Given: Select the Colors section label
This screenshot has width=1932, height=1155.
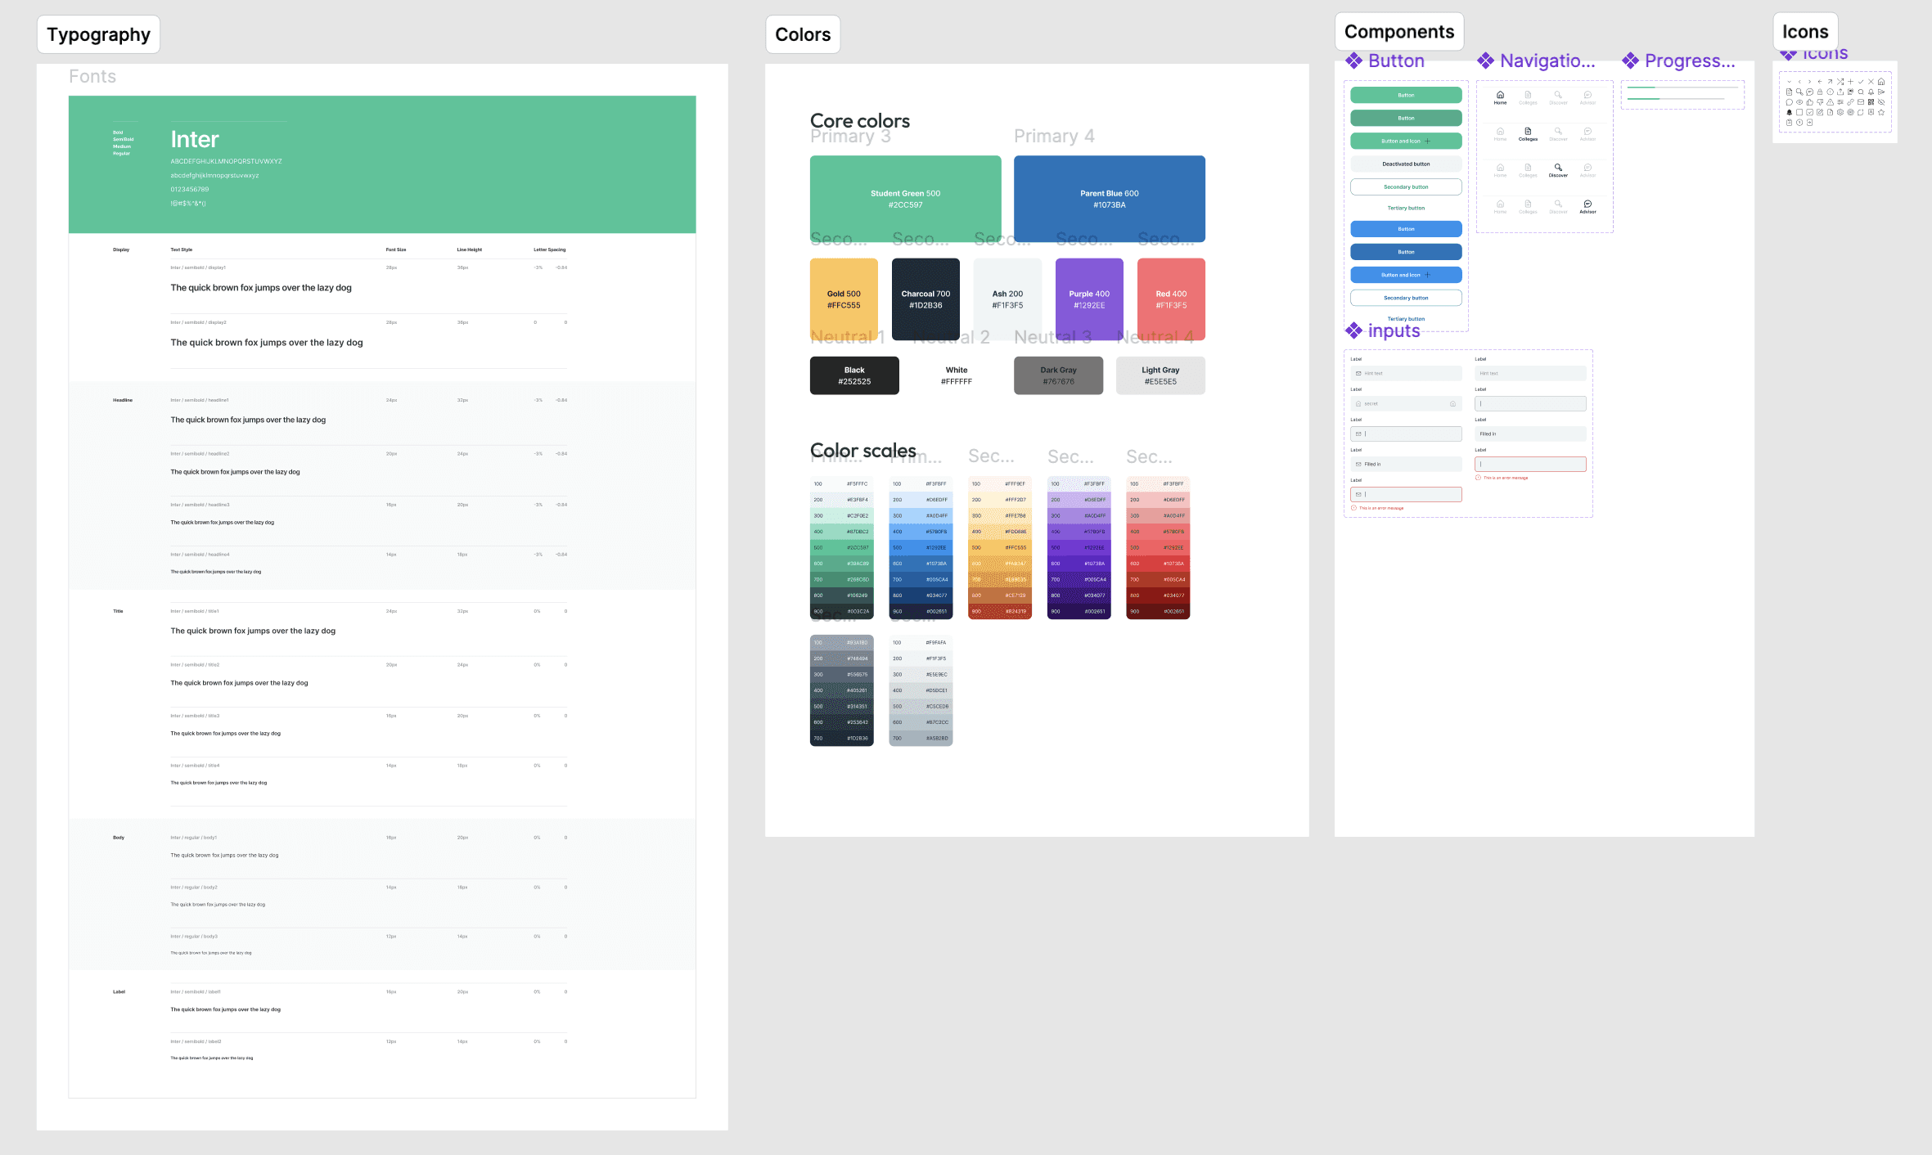Looking at the screenshot, I should pyautogui.click(x=803, y=34).
